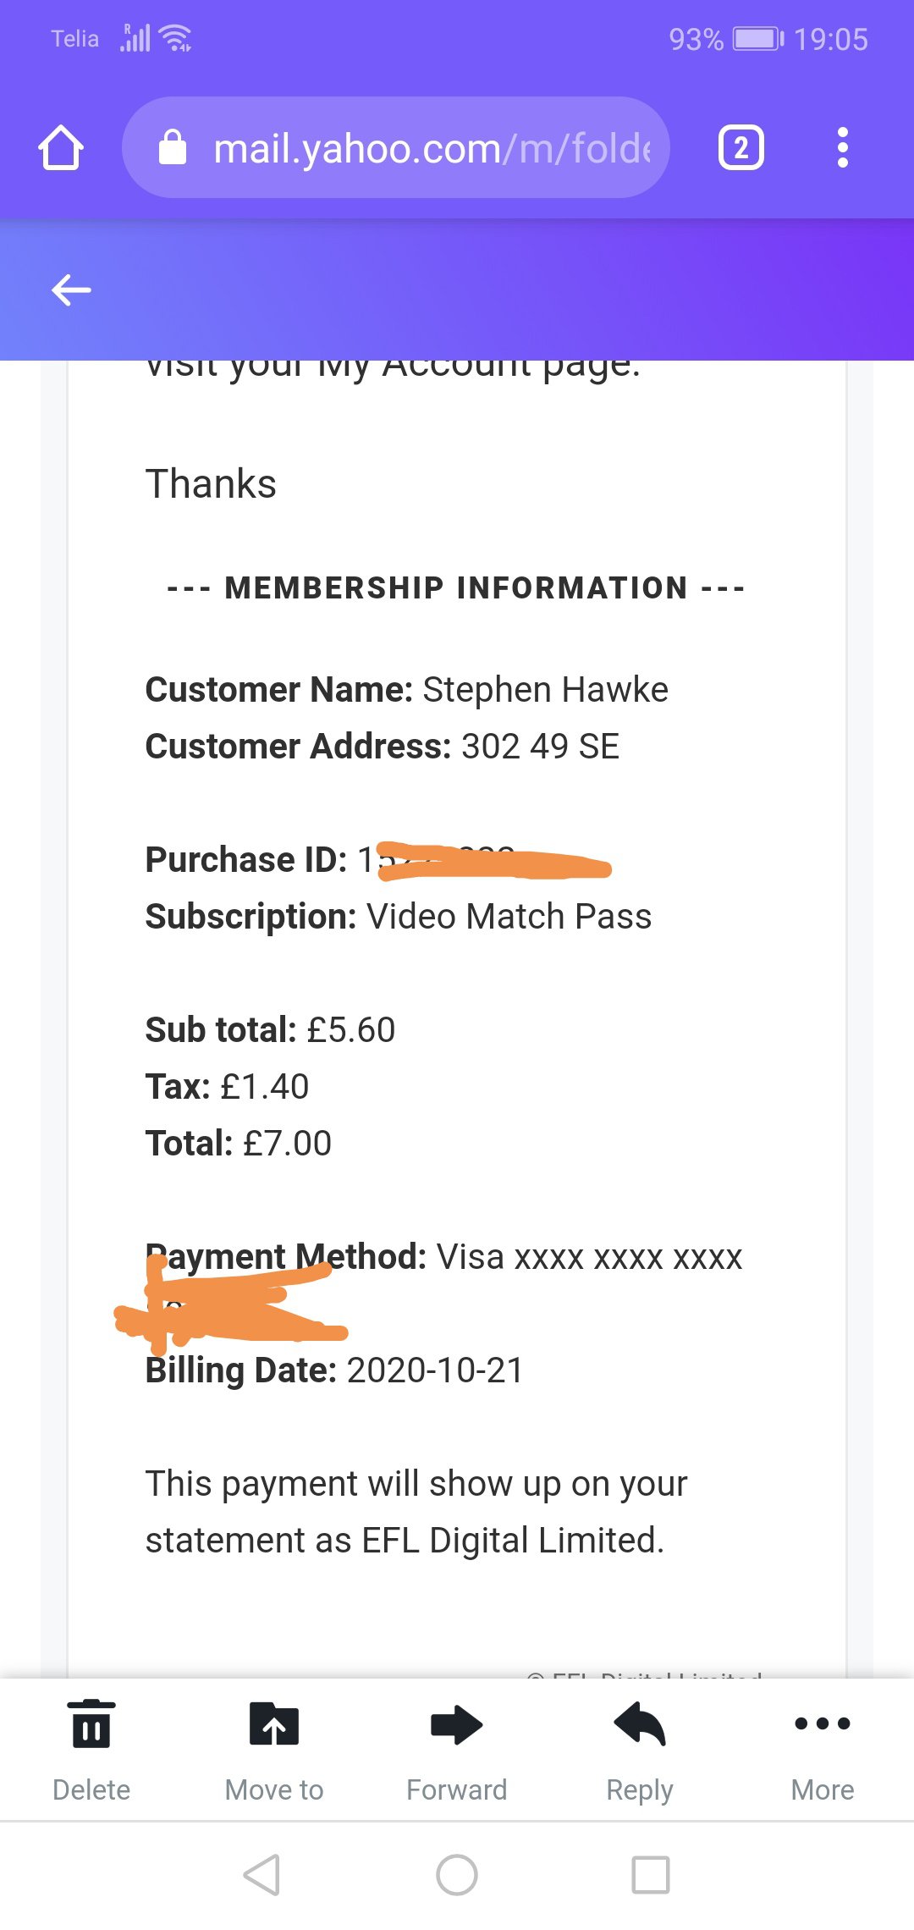Tap the browser home icon
This screenshot has height=1930, width=914.
point(61,147)
